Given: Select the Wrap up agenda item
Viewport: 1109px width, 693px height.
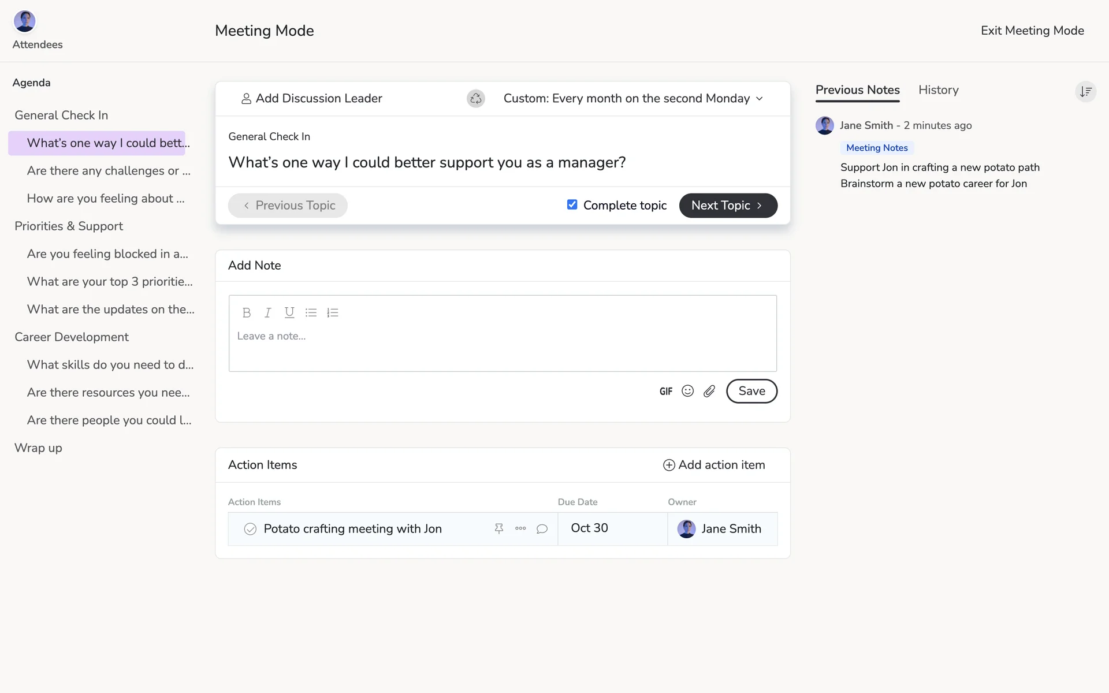Looking at the screenshot, I should pyautogui.click(x=38, y=448).
